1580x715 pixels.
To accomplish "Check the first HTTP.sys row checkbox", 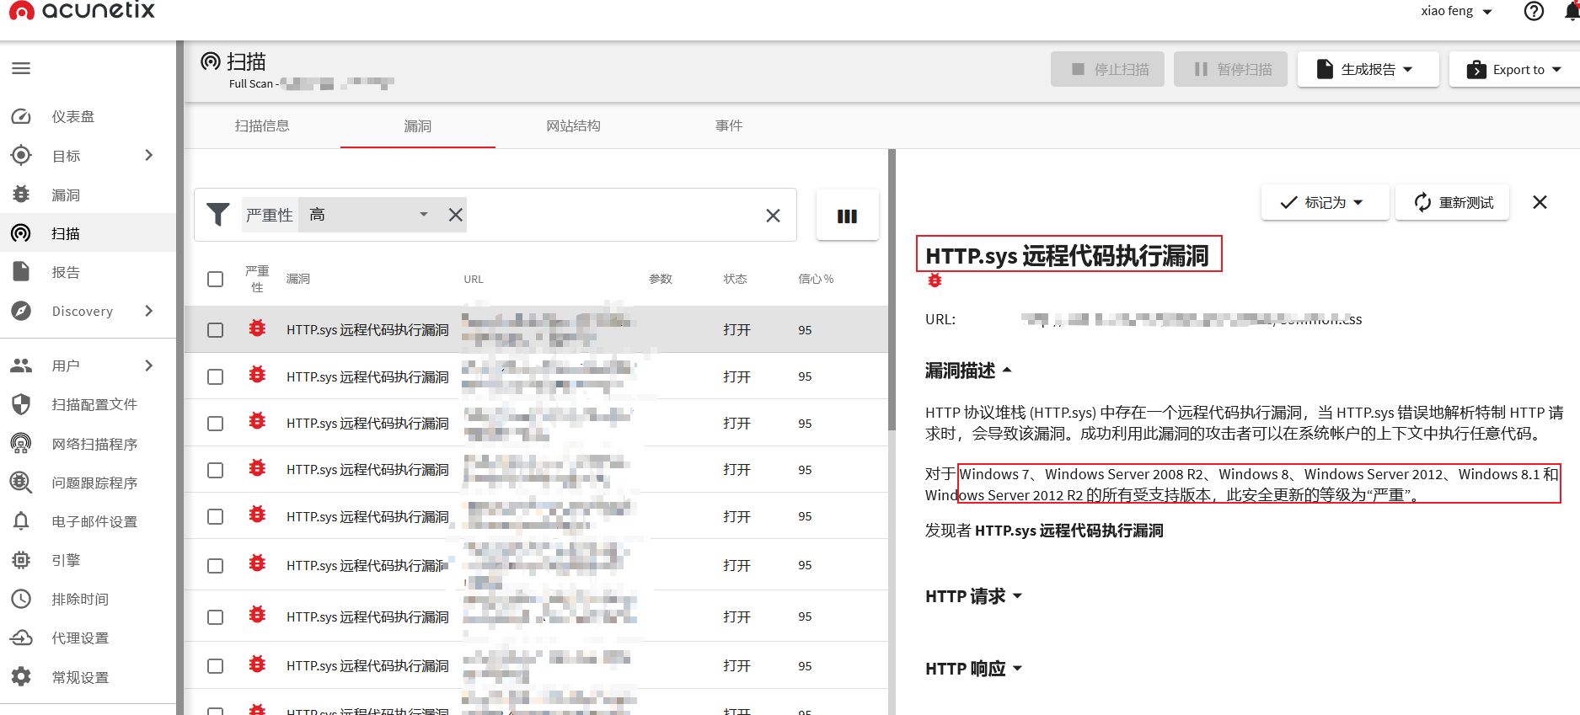I will (216, 330).
